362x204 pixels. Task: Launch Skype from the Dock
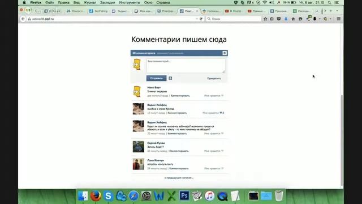tap(108, 196)
